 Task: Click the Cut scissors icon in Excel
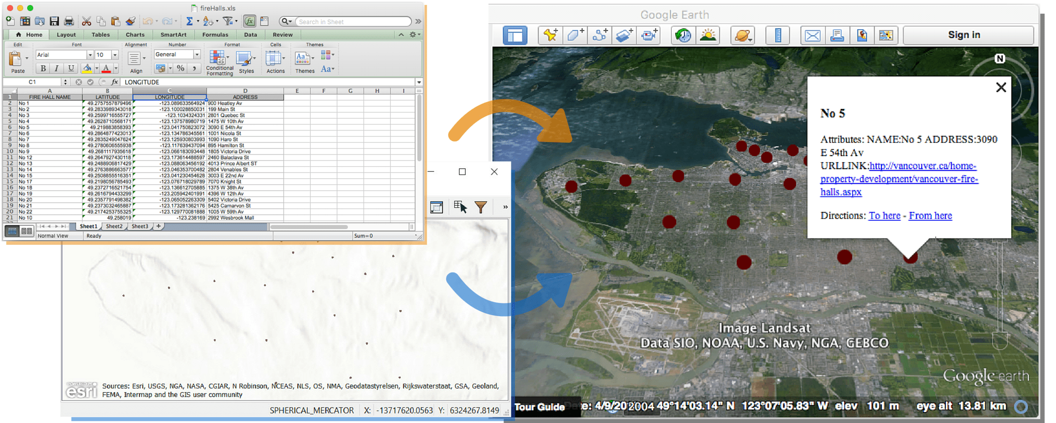coord(86,21)
